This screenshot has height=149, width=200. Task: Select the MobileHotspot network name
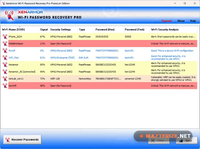pos(16,44)
